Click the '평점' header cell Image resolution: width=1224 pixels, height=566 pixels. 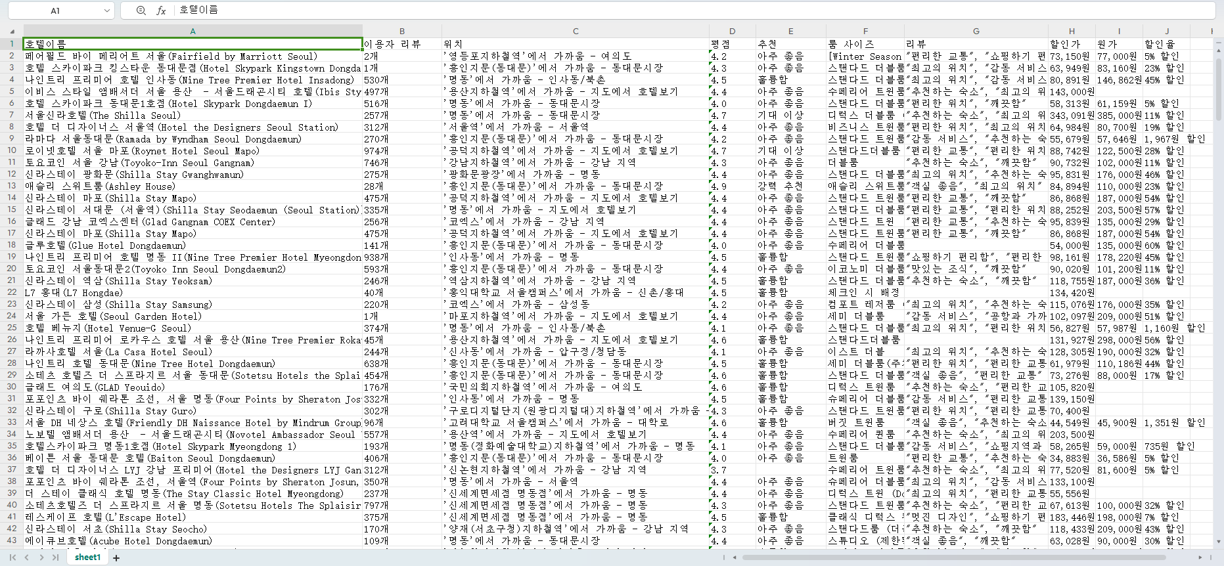click(x=733, y=44)
